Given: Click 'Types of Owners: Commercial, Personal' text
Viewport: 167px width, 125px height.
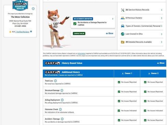Looking at the screenshot, I should (143, 26).
